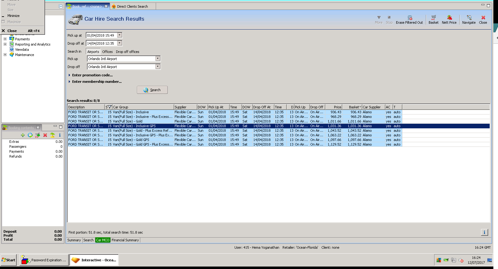Viewport: 498px width, 269px height.
Task: Select Airports search-in option
Action: coord(93,52)
